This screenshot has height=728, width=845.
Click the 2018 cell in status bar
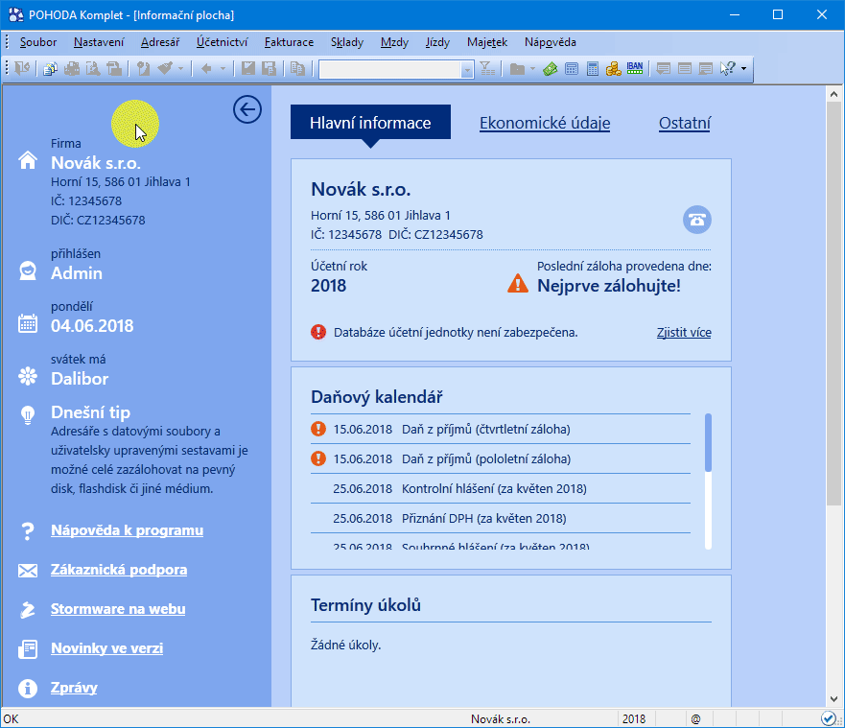(634, 718)
